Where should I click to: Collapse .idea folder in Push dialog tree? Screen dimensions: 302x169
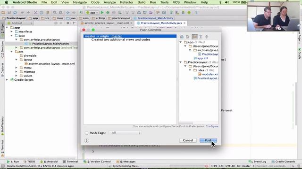[190, 70]
